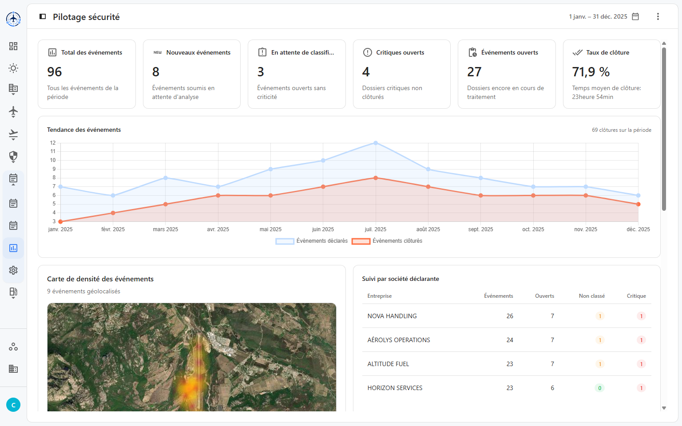The height and width of the screenshot is (426, 682).
Task: Open the Total des événements card showing 96
Action: (87, 74)
